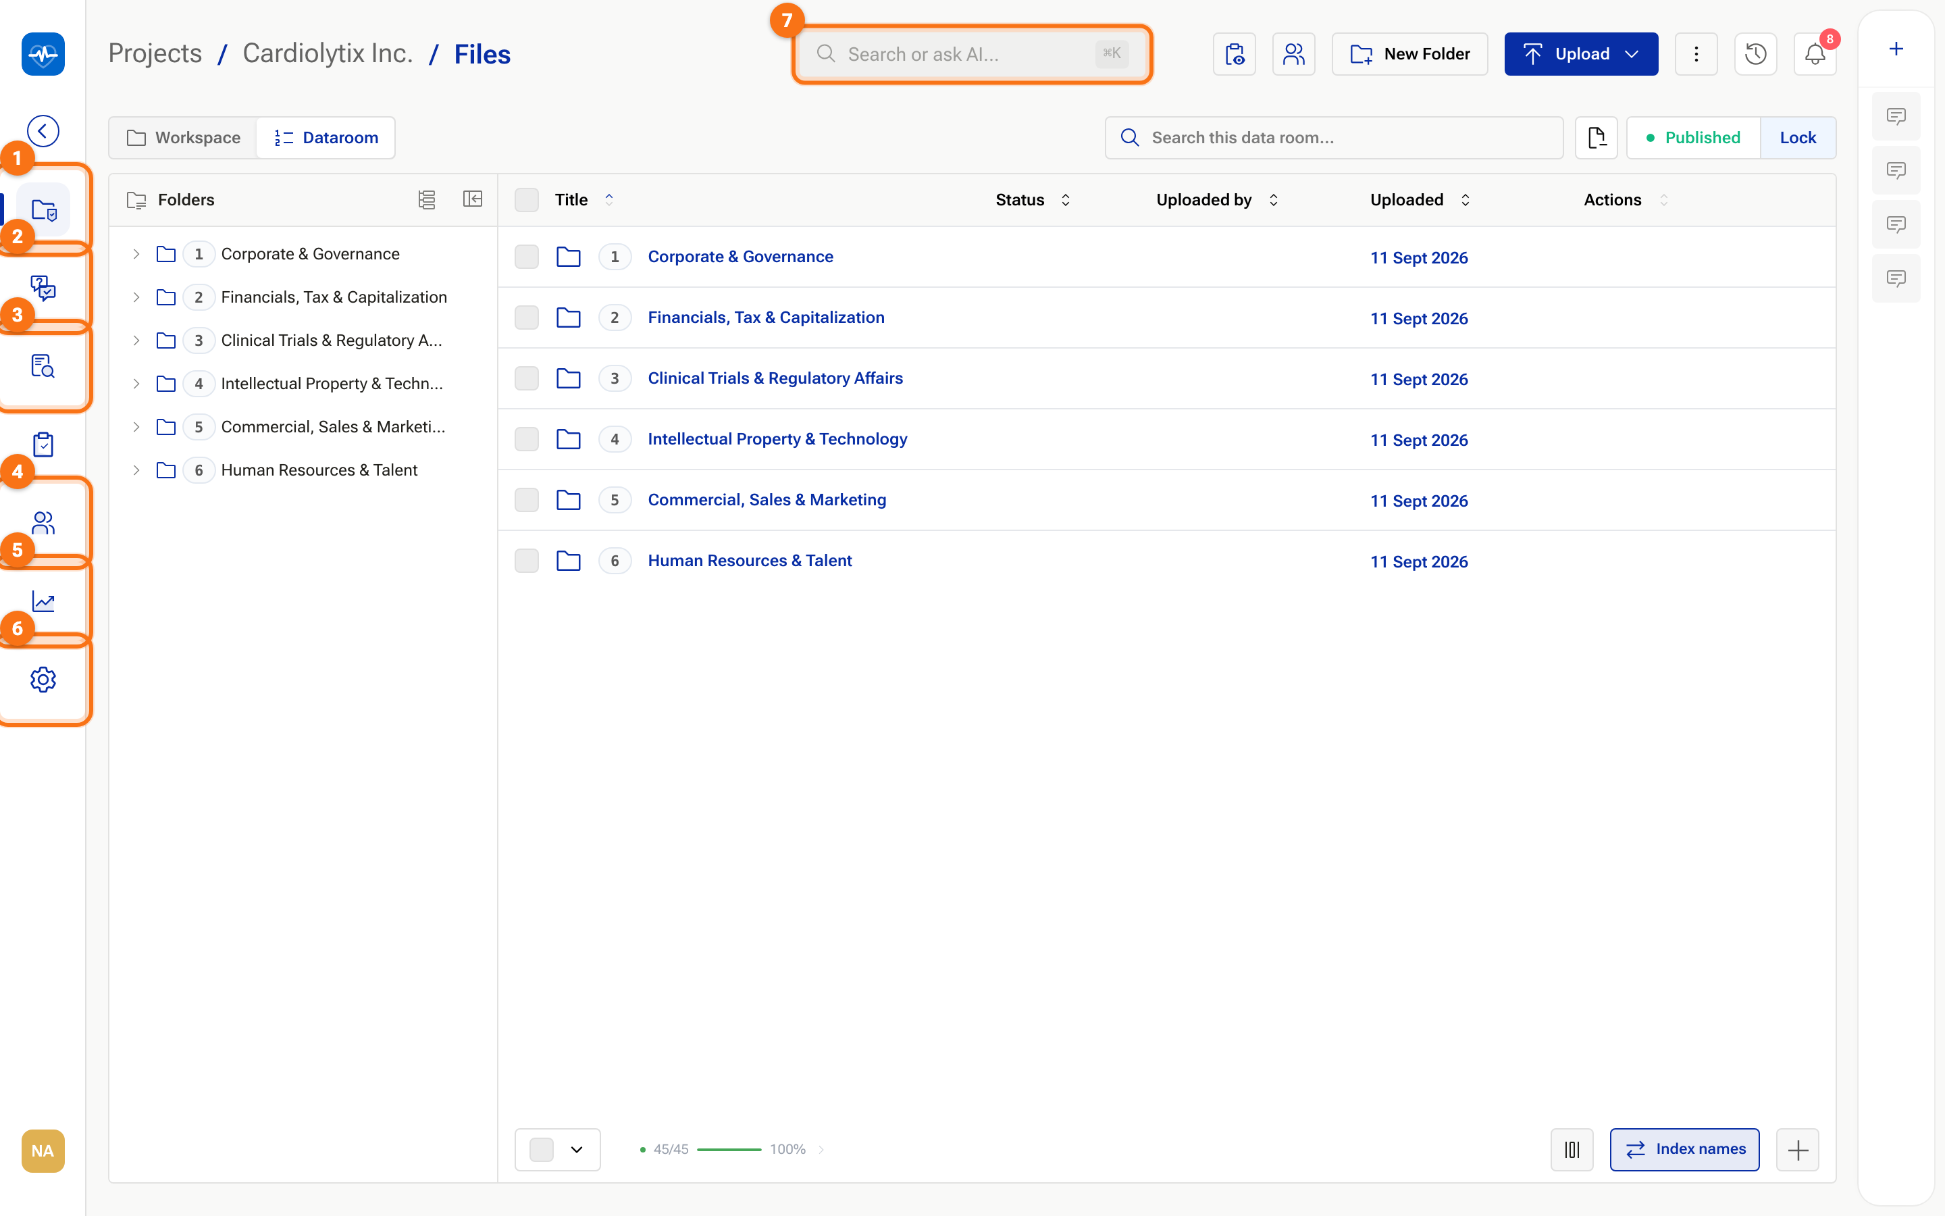Check the Clinical Trials & Regulatory Affairs checkbox
This screenshot has width=1945, height=1216.
[x=527, y=378]
